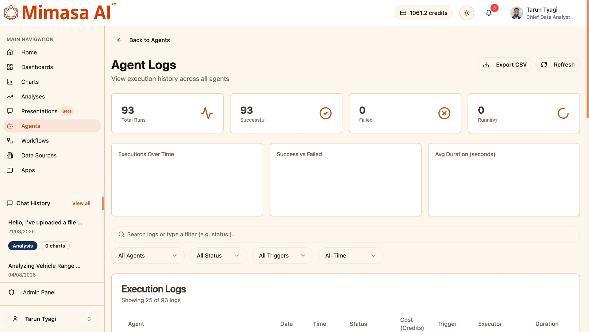
Task: Expand the Tarun Tyagi account switcher
Action: point(52,319)
